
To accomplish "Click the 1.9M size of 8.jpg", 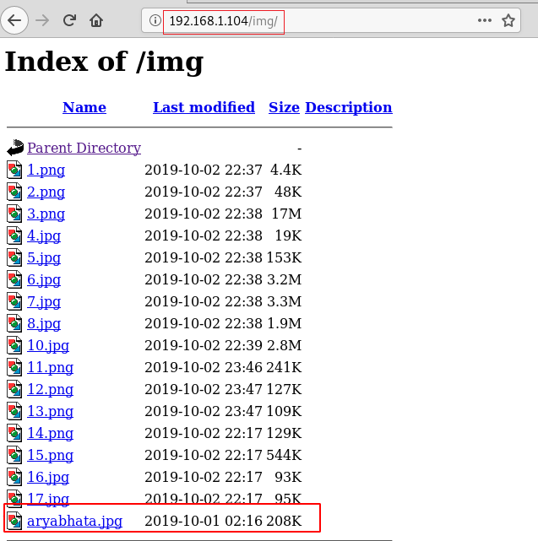I will tap(284, 323).
